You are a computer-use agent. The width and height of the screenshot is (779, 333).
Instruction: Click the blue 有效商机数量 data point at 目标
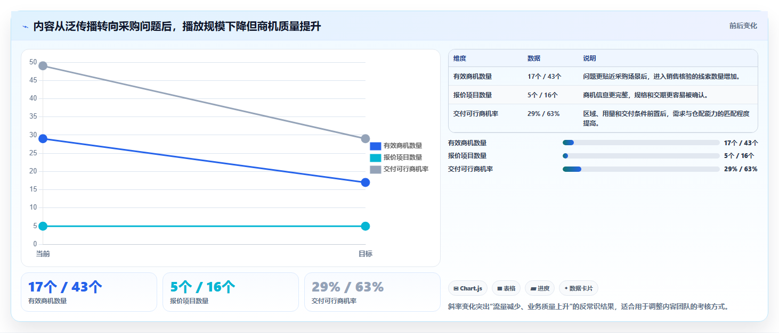366,182
